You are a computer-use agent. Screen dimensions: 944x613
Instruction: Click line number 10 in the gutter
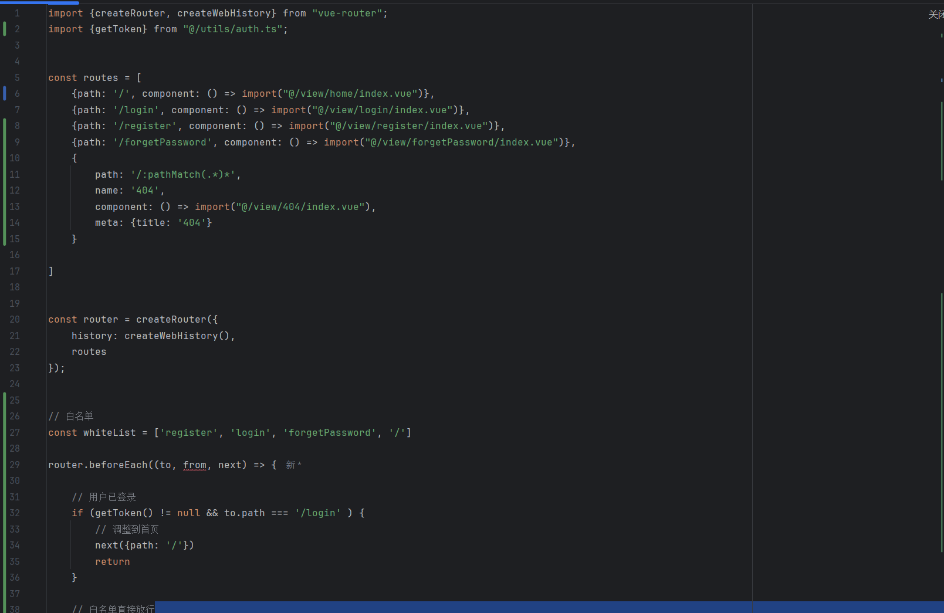point(15,158)
